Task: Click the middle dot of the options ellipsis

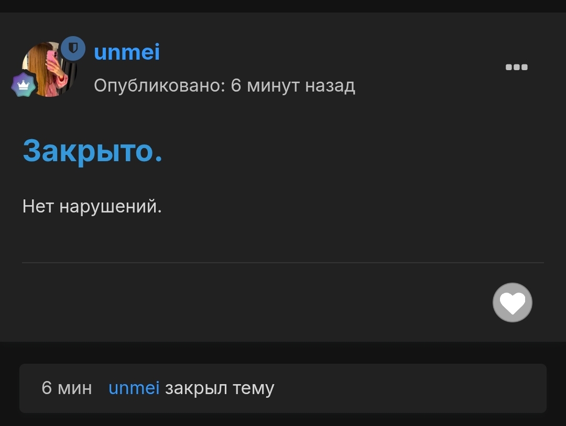Action: tap(517, 67)
